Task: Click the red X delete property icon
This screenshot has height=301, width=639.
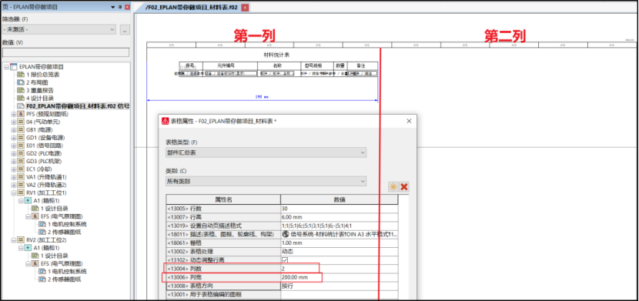Action: pyautogui.click(x=404, y=187)
